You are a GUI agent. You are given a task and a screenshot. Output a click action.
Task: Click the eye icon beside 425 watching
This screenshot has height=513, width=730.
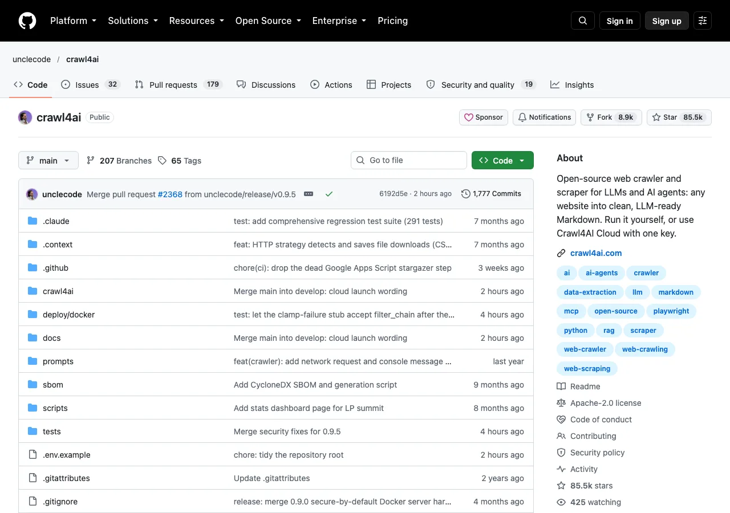[x=561, y=502]
